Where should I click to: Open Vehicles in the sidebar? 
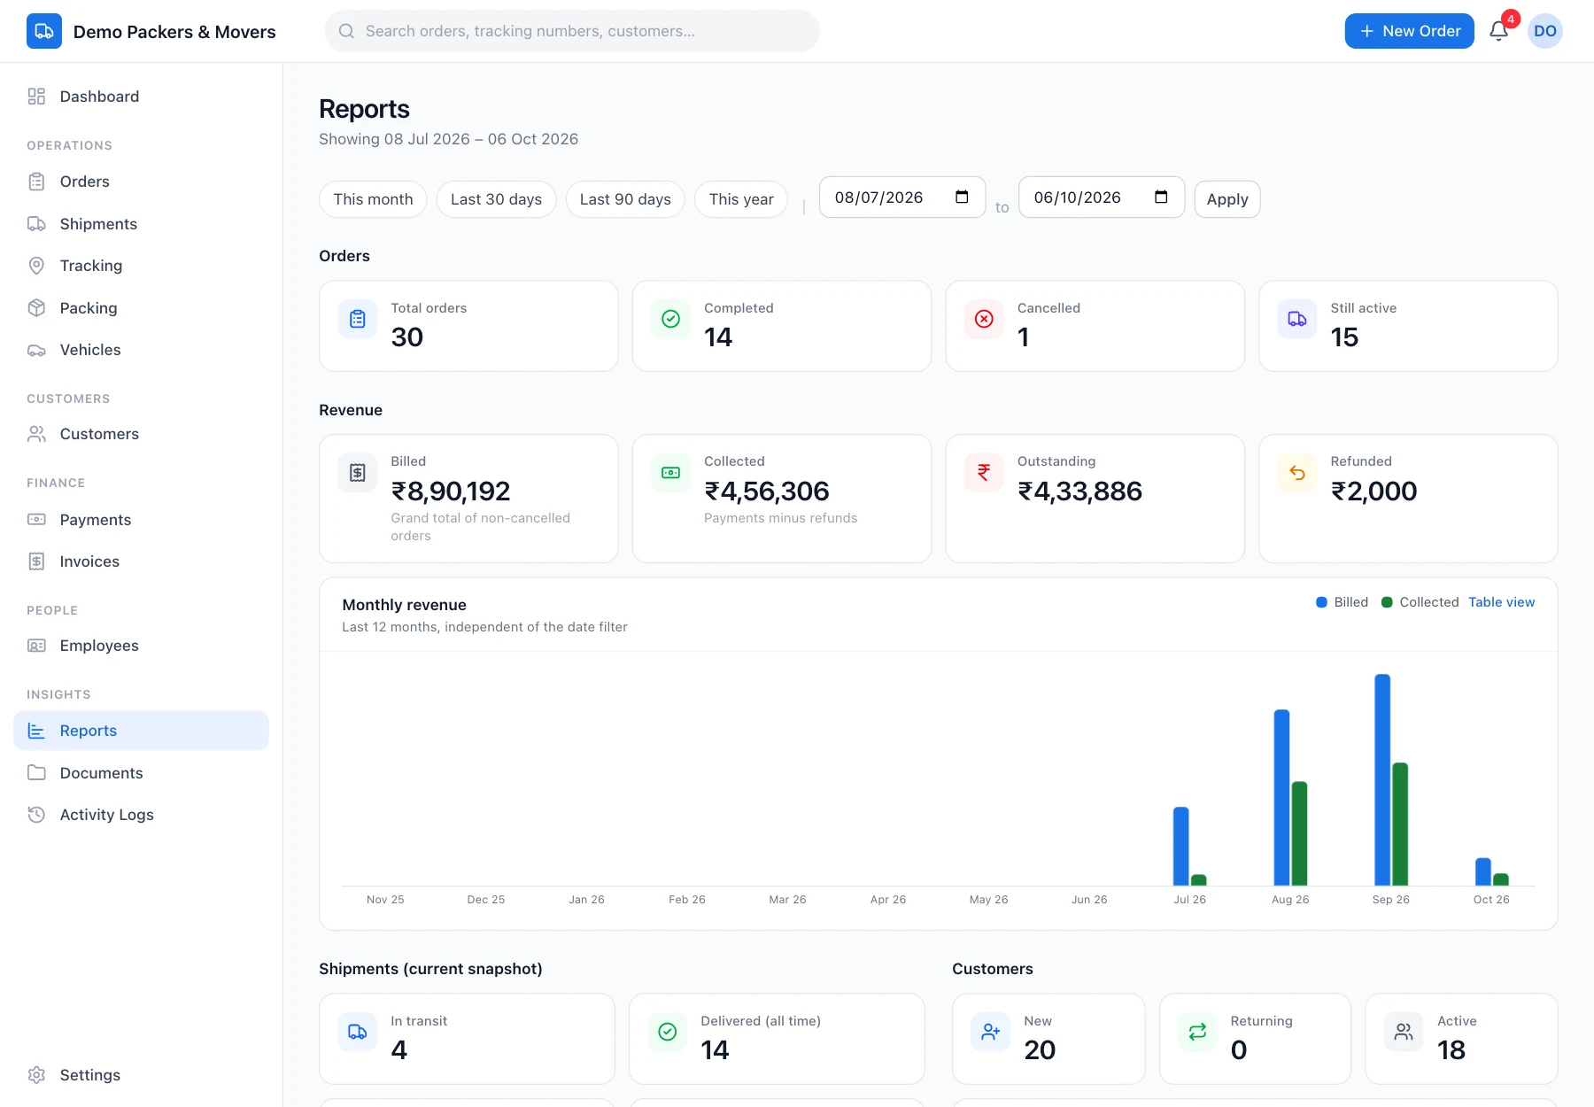pos(141,350)
